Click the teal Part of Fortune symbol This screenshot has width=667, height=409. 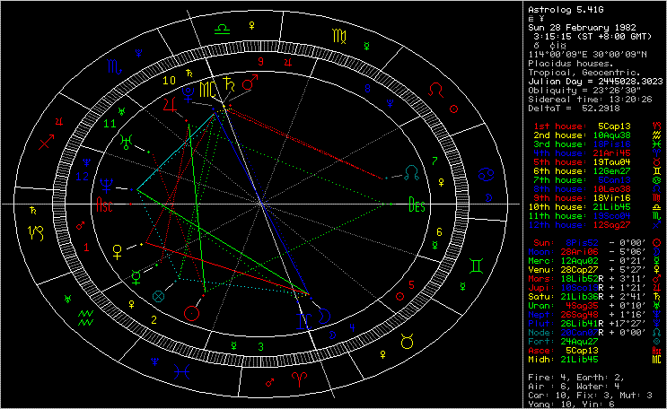[x=159, y=296]
